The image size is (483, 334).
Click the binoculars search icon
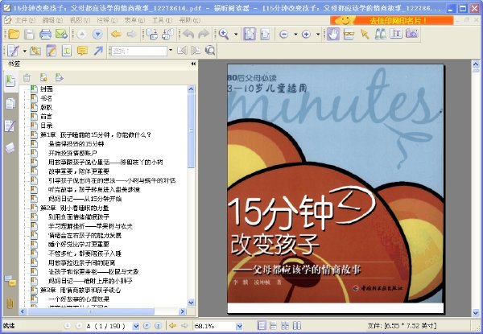coord(381,34)
